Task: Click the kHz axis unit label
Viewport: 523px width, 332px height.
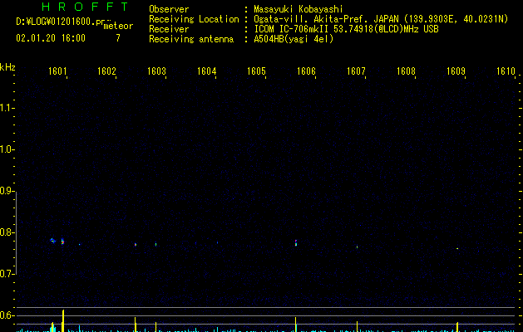Action: [7, 67]
